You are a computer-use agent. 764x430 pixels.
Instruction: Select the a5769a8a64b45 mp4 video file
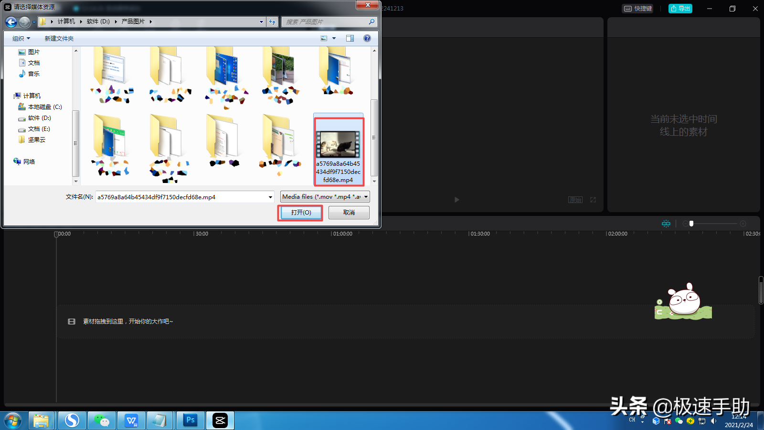pos(339,150)
